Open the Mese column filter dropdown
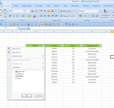This screenshot has width=114, height=108. point(44,46)
